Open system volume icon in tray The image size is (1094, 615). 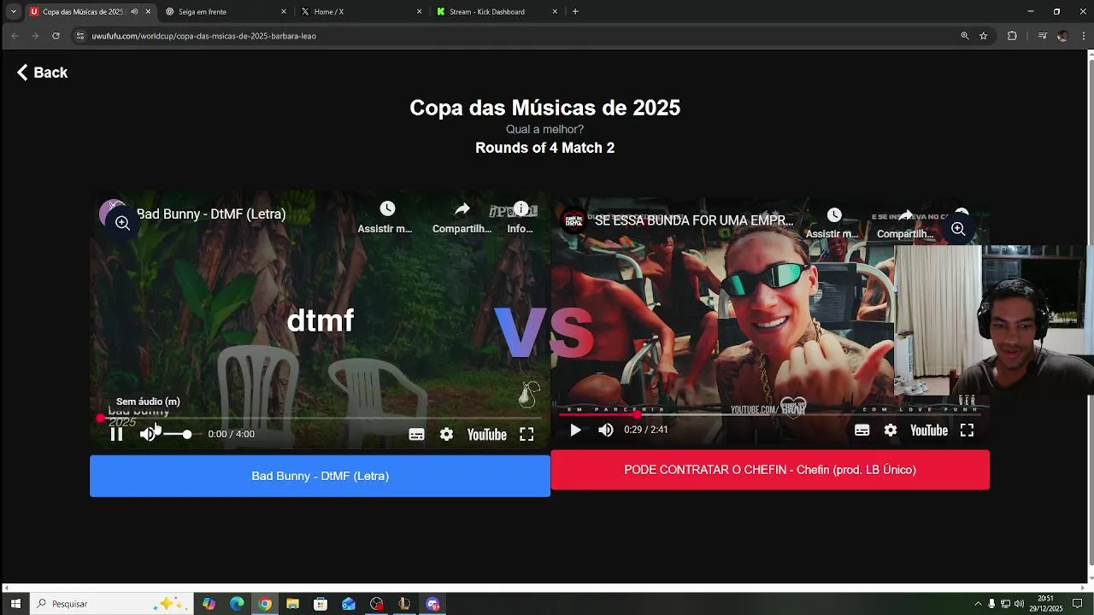coord(1019,604)
